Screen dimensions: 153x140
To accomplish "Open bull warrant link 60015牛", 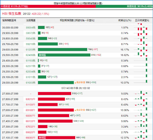I will 31,99.
